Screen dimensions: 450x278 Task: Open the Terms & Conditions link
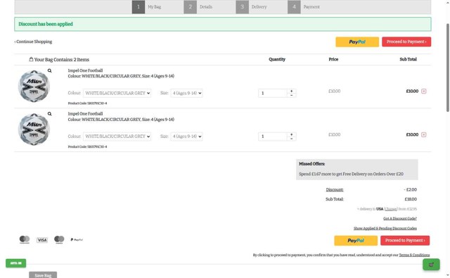coord(414,255)
